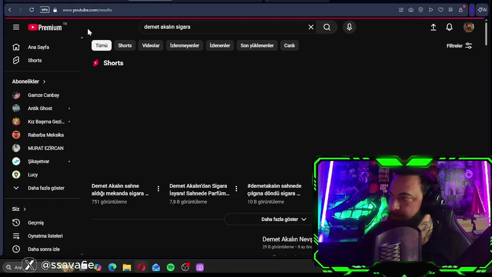
Task: Expand the Abonelikler section chevron
Action: point(44,82)
